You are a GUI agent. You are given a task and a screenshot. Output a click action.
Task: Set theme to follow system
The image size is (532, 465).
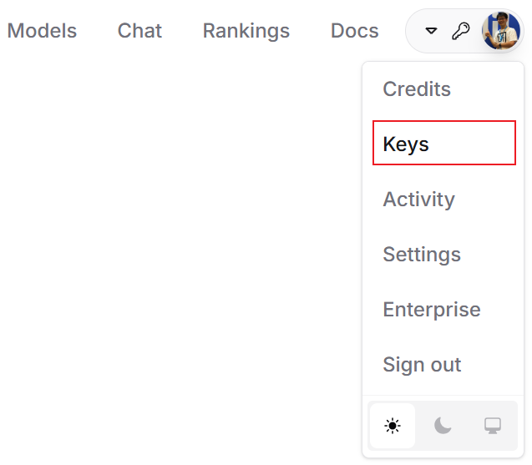[x=493, y=426]
